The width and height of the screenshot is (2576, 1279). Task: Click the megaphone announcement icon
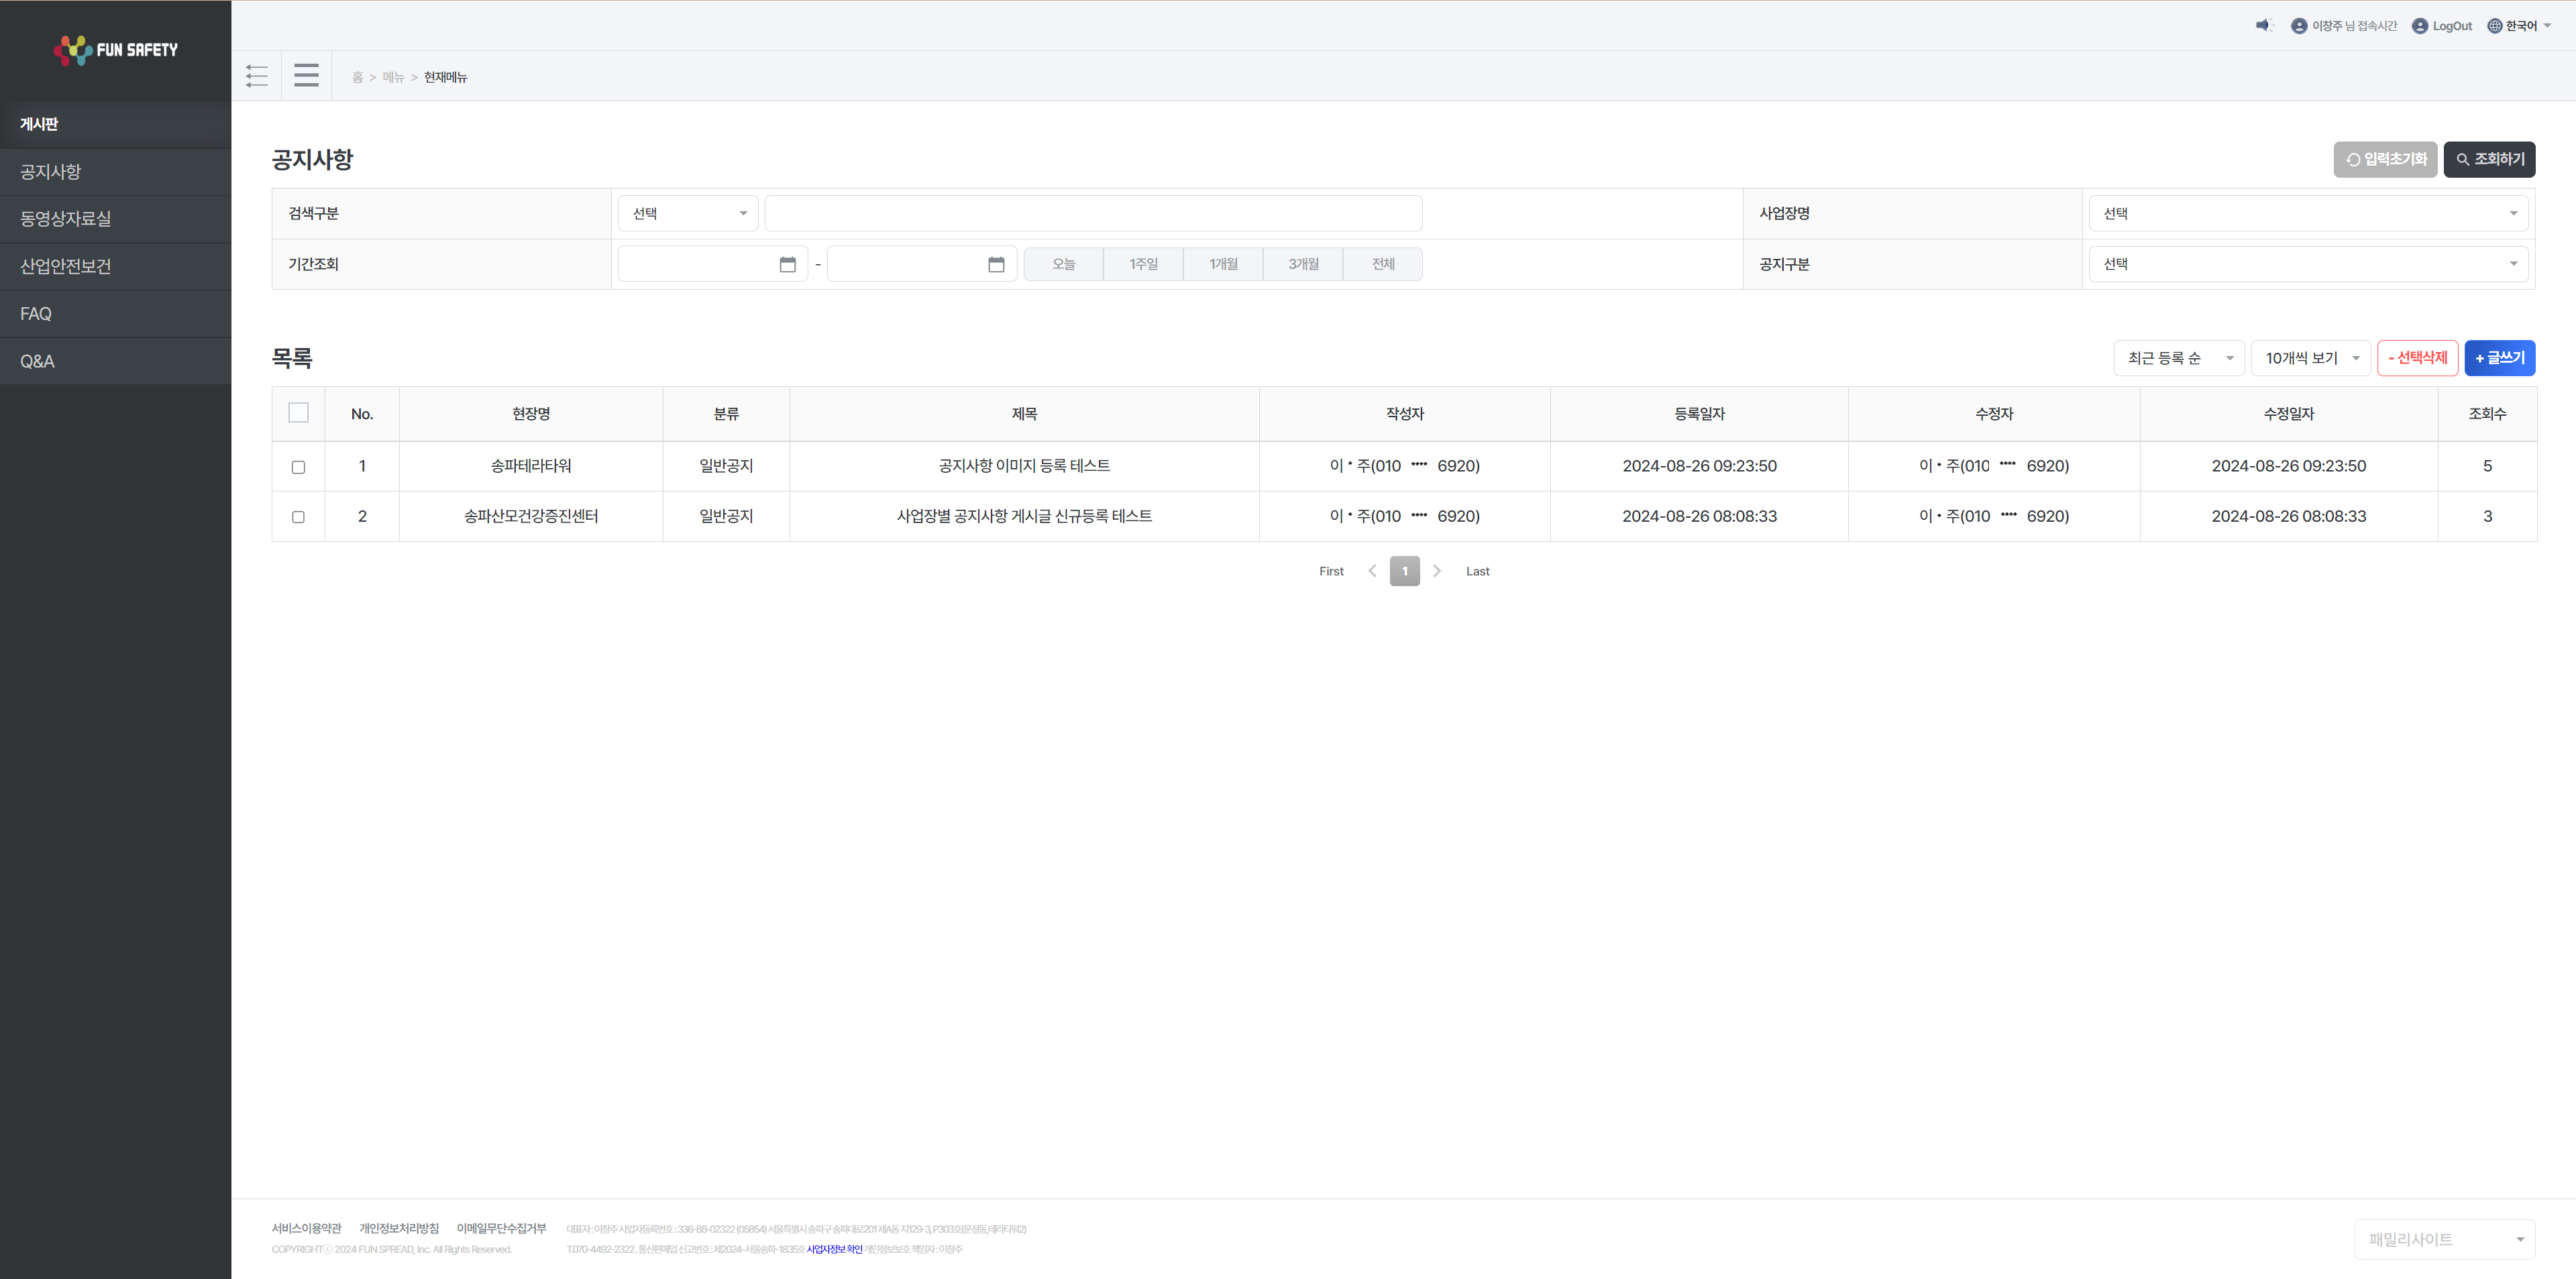(x=2264, y=26)
